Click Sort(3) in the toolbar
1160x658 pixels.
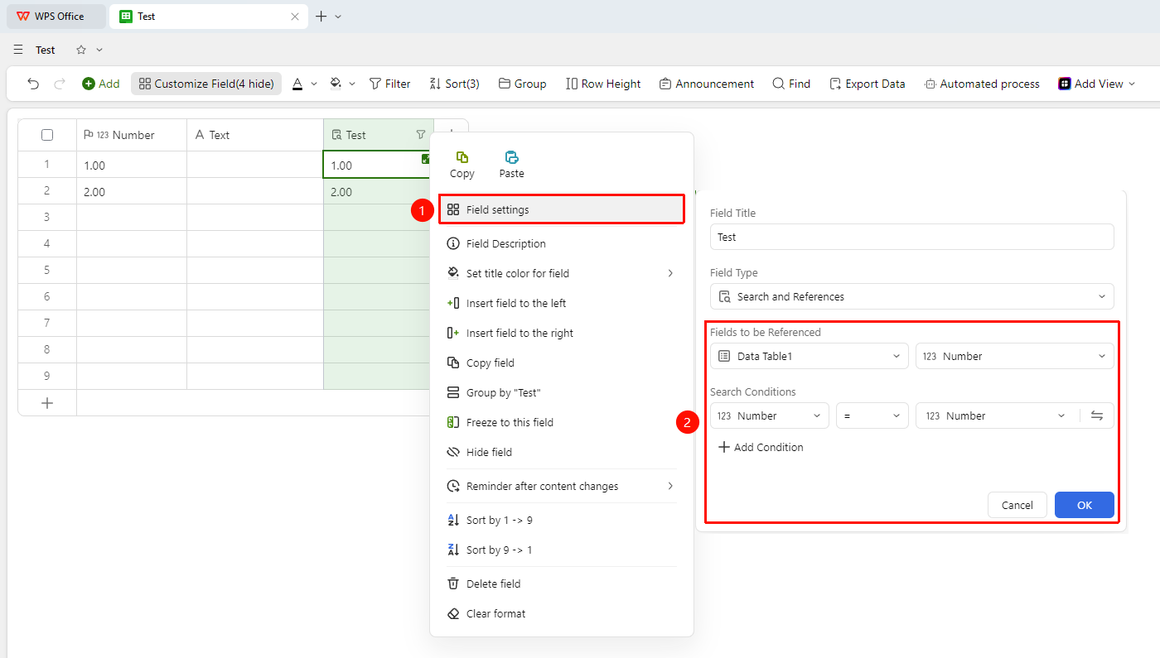[454, 84]
